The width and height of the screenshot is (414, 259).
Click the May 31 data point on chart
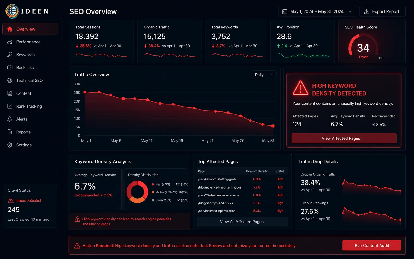[x=273, y=126]
